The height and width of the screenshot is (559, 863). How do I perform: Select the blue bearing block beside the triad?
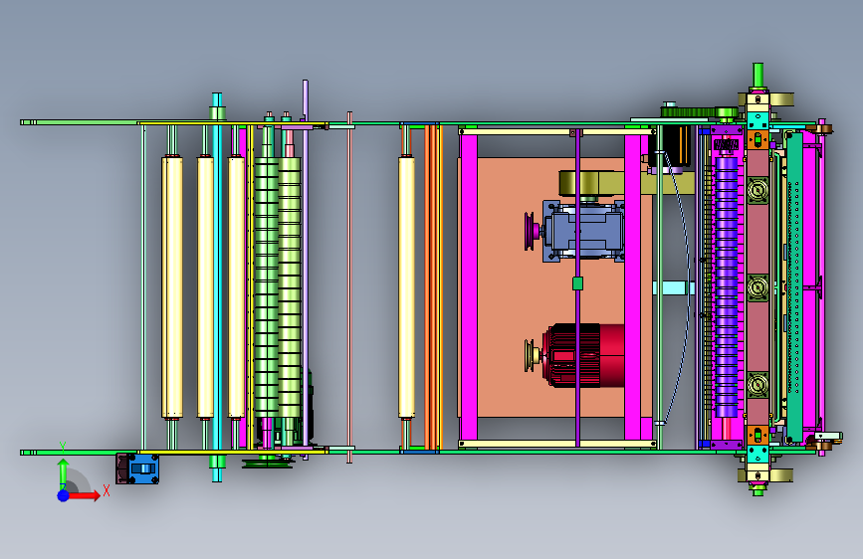coord(143,468)
